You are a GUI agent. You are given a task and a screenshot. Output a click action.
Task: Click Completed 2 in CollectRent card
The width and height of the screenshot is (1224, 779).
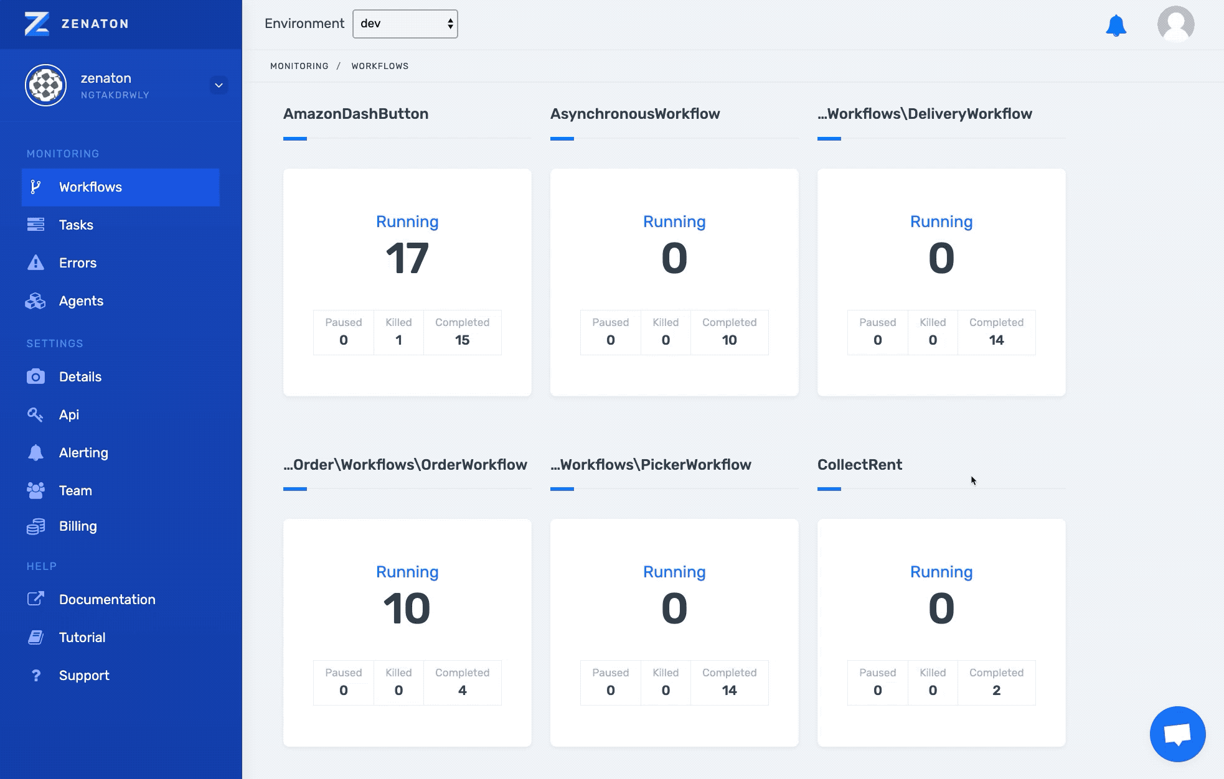coord(997,683)
